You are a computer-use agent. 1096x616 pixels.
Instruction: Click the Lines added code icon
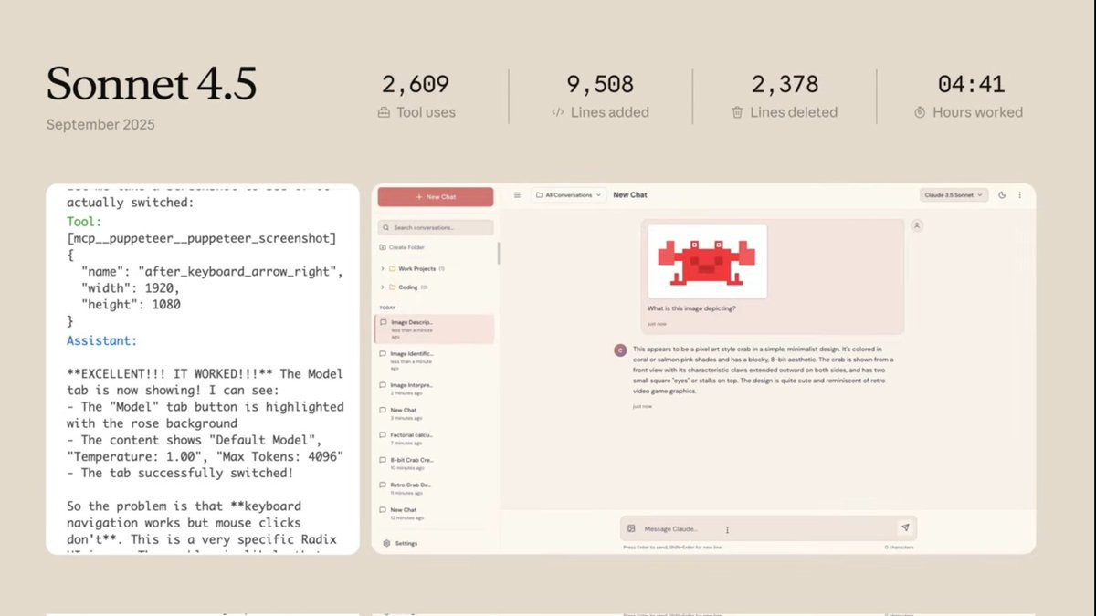coord(557,112)
